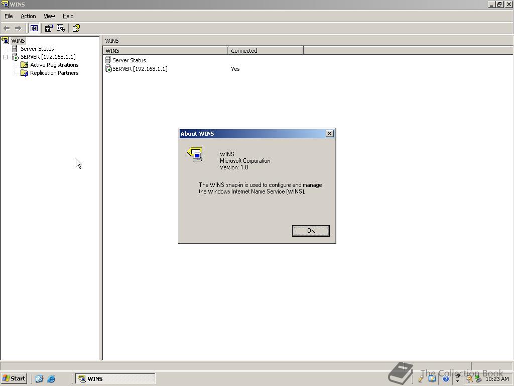Click the 10:23 AM clock
This screenshot has height=386, width=514.
[497, 379]
